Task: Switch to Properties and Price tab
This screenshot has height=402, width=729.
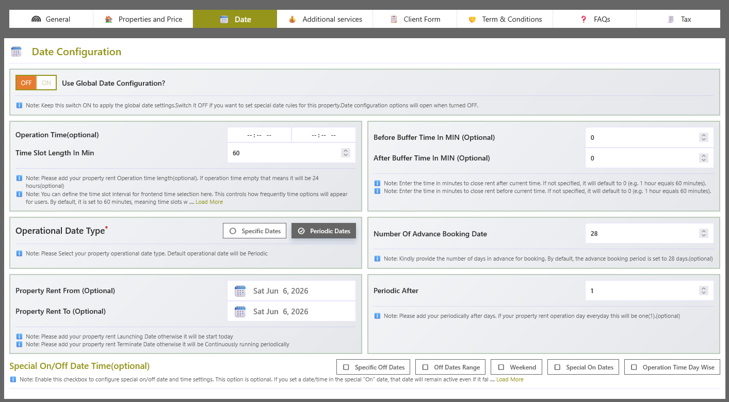Action: [143, 19]
